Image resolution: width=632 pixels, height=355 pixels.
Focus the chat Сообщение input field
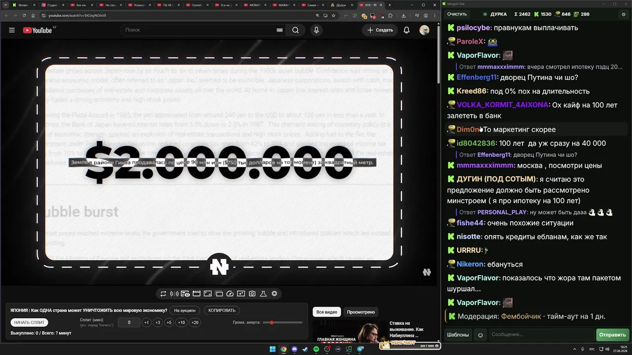(x=541, y=335)
